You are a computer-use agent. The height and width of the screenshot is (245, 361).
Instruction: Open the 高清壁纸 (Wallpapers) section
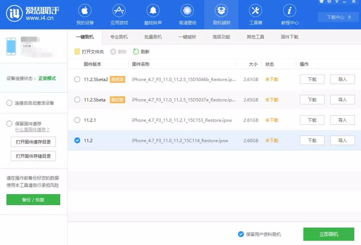pyautogui.click(x=187, y=15)
